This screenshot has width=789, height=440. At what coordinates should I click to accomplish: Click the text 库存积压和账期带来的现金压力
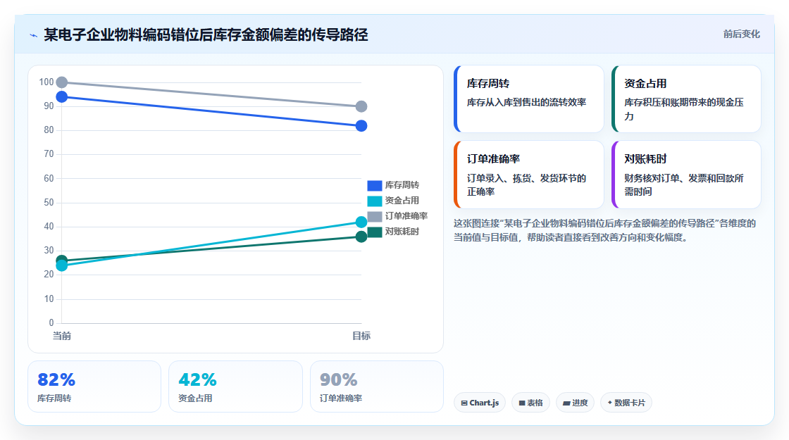[x=684, y=109]
